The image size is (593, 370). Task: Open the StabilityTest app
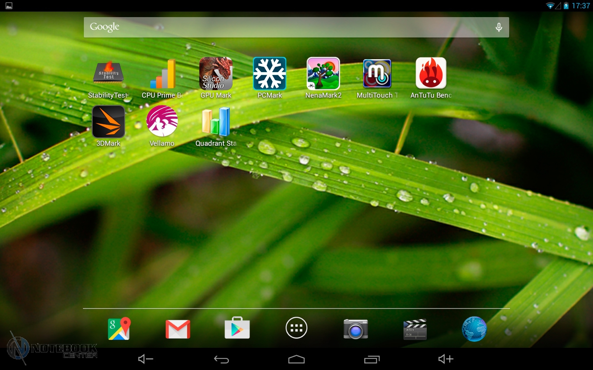108,74
